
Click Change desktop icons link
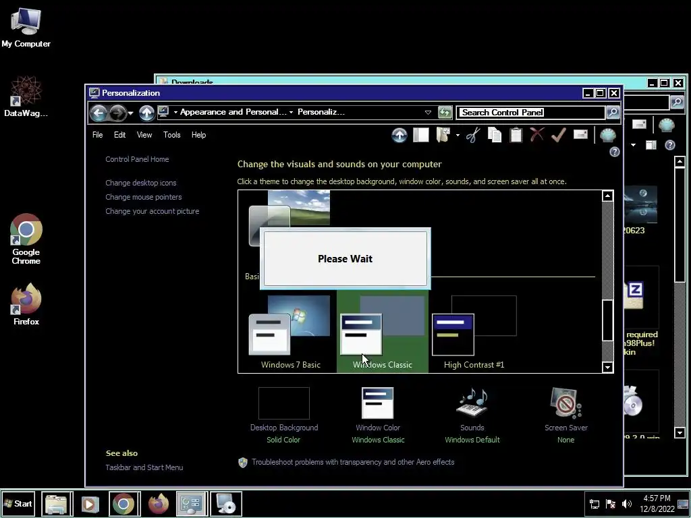tap(141, 183)
